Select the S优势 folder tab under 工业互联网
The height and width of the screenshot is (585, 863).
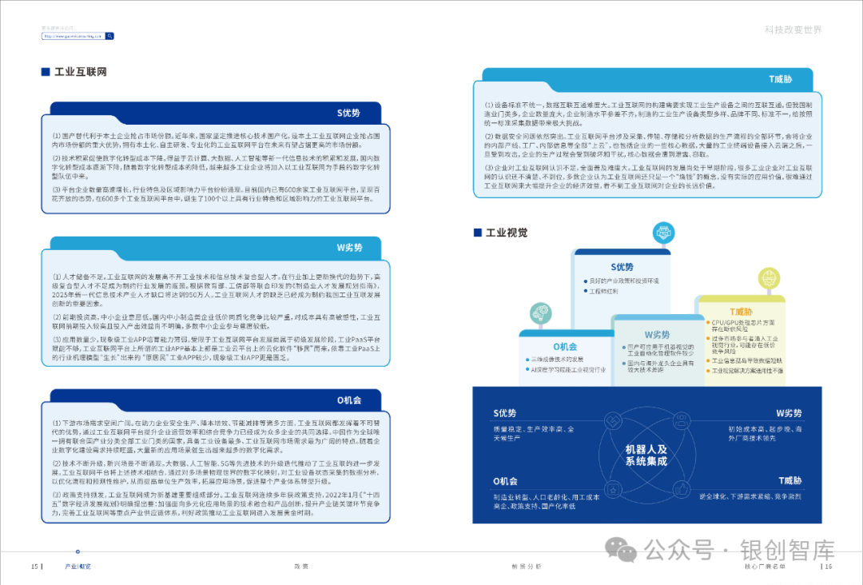pyautogui.click(x=216, y=113)
